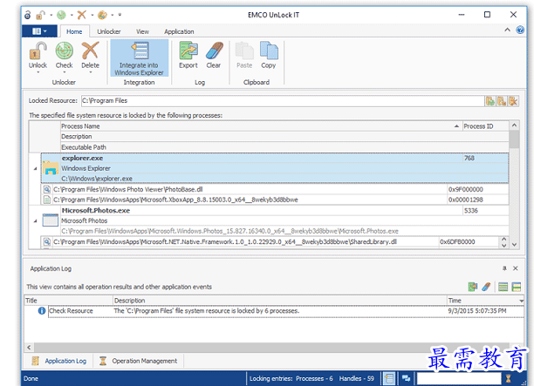Open the View ribbon tab
Screen dimensions: 534x386
click(x=143, y=31)
